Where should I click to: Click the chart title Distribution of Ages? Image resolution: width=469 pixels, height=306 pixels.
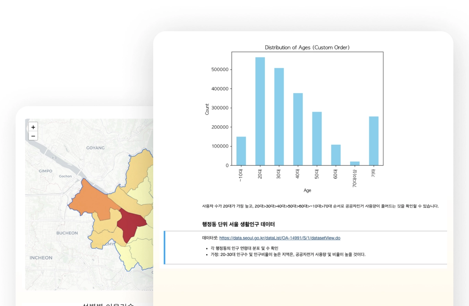point(307,48)
